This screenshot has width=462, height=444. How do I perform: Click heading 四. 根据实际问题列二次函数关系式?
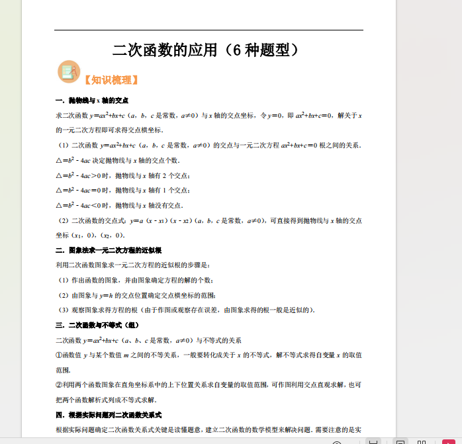tap(109, 415)
